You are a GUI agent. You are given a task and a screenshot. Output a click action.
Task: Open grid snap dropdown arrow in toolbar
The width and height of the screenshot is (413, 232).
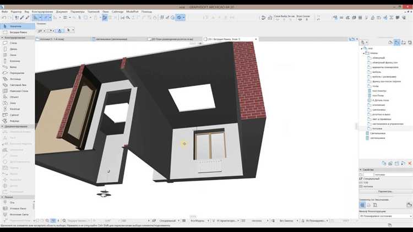point(70,18)
